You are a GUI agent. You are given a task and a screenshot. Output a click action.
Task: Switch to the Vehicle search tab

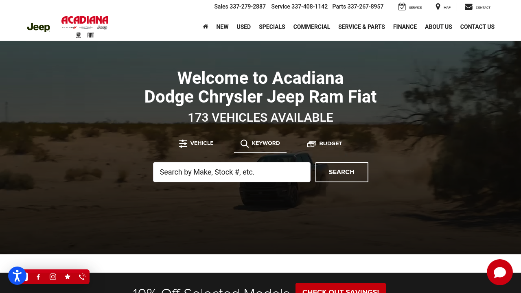pyautogui.click(x=196, y=143)
